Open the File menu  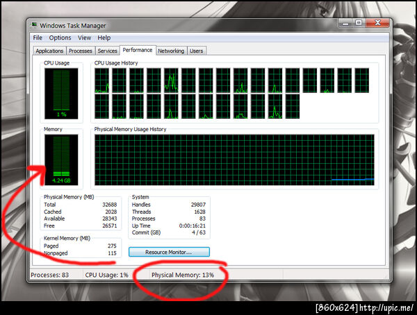point(38,37)
